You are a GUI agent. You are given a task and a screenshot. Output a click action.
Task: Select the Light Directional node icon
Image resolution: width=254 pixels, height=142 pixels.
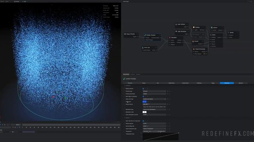pos(176,32)
